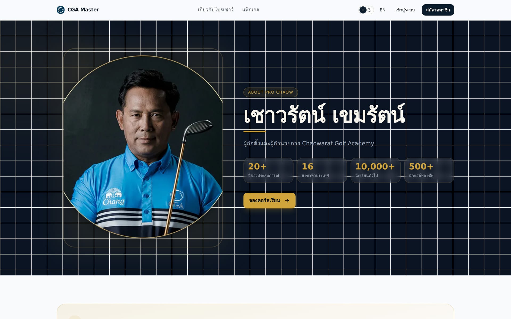Click the จองคอร์สเรียน booking button
Screen dimensions: 511x319
click(x=269, y=200)
